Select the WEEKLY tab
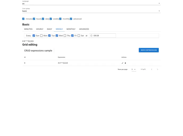 coord(59,29)
